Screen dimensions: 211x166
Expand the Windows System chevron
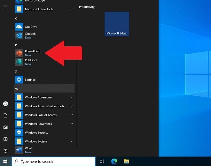tap(72, 141)
